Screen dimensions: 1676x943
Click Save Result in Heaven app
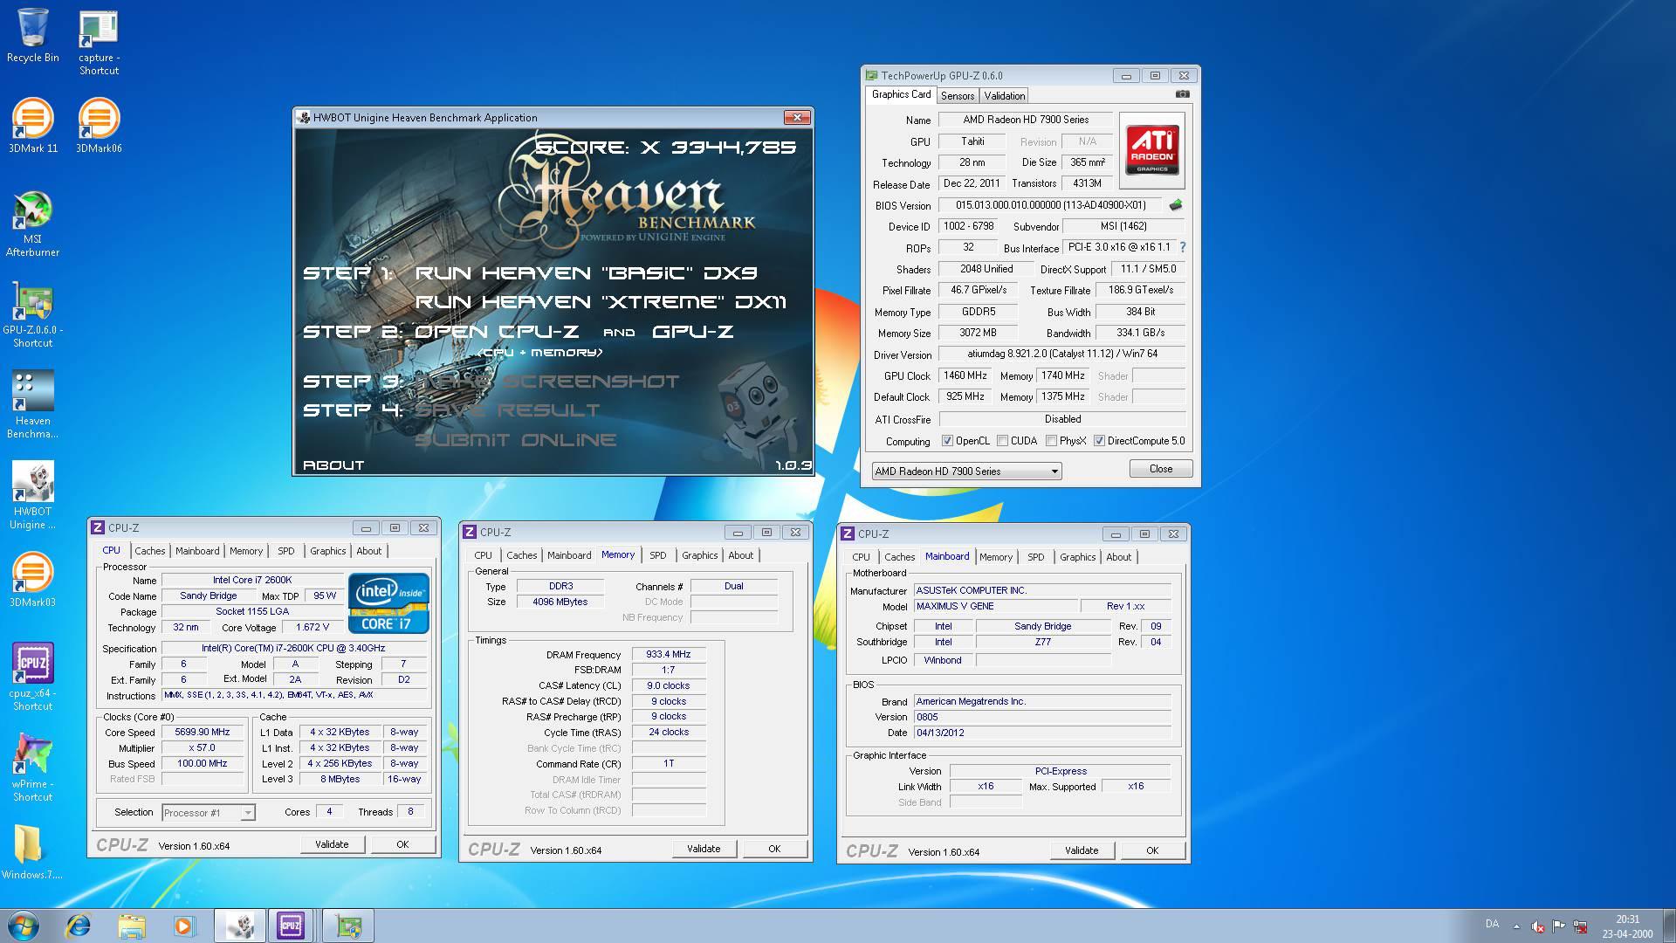(507, 410)
